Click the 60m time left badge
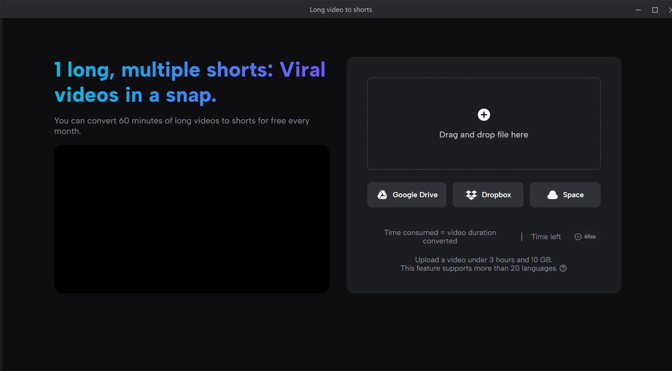 coord(584,237)
